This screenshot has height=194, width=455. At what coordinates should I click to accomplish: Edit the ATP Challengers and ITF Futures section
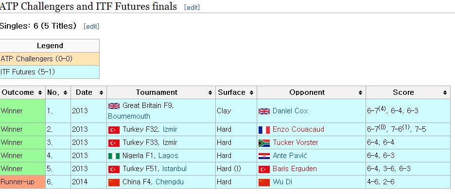(x=192, y=7)
